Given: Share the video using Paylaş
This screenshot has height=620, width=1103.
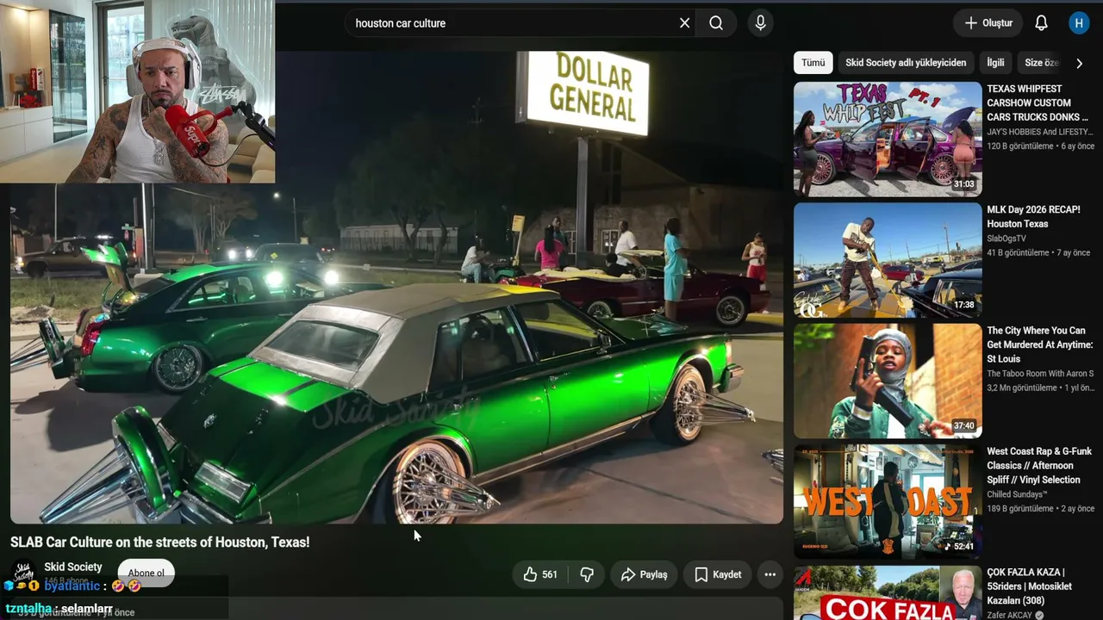Looking at the screenshot, I should point(645,574).
